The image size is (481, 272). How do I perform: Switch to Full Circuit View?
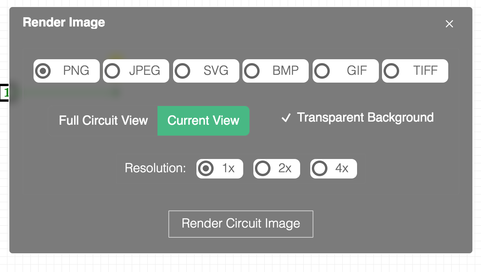103,121
